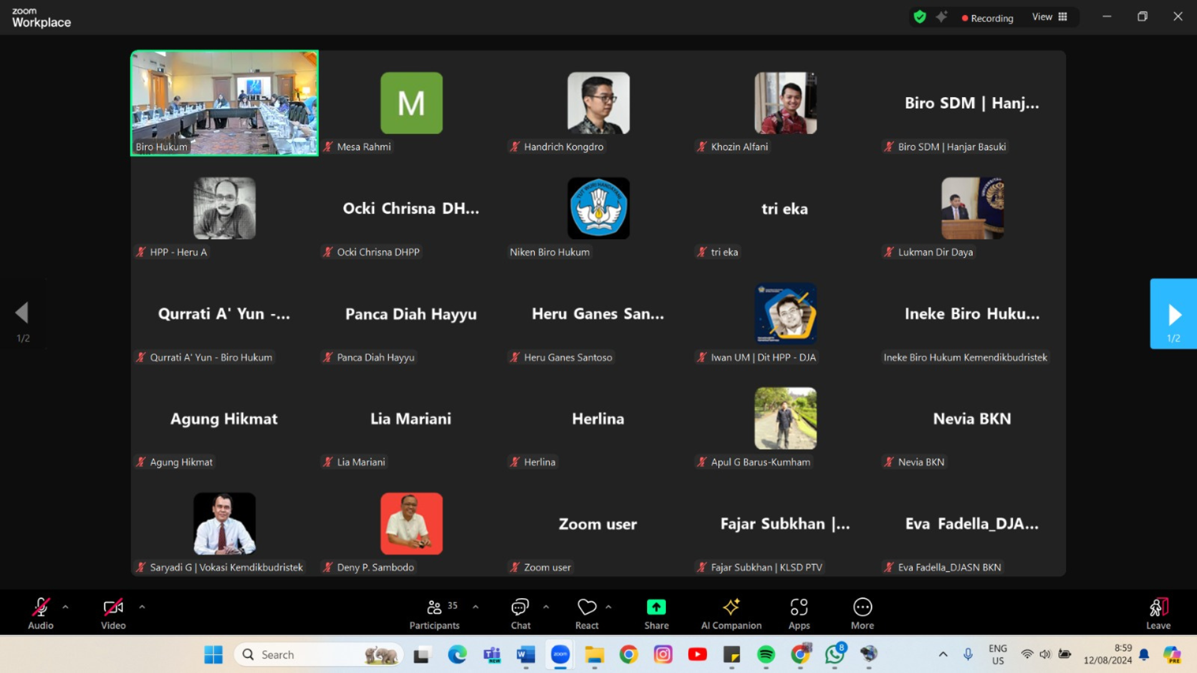Click 'Agung Hikmat' name label
Image resolution: width=1197 pixels, height=673 pixels.
181,462
